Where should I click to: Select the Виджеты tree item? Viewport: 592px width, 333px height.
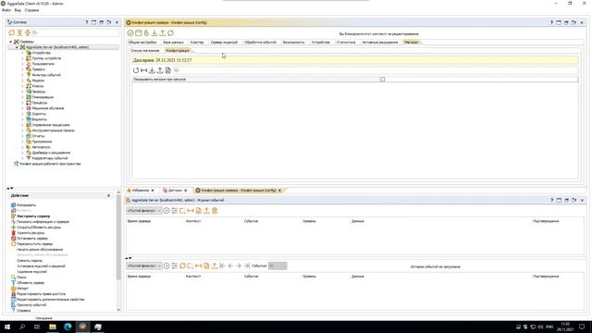pos(39,119)
